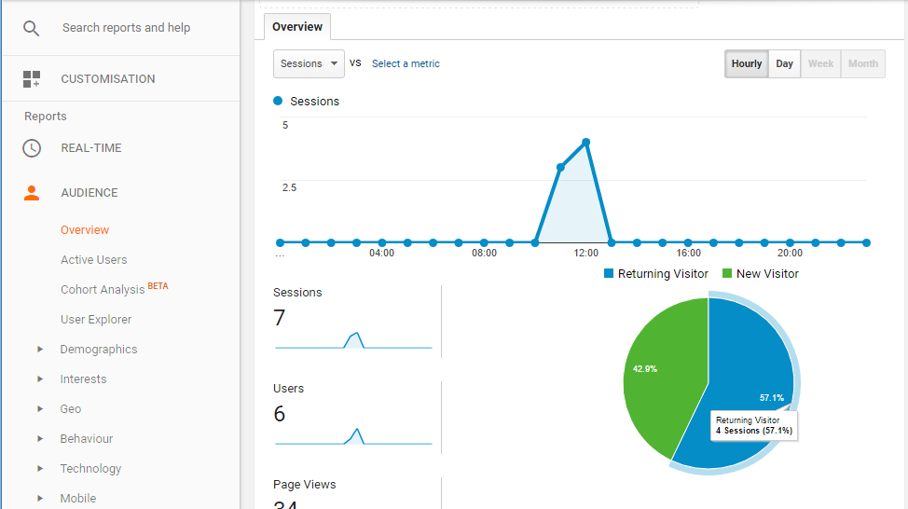Viewport: 908px width, 509px height.
Task: Click the Audience person icon
Action: [x=32, y=193]
